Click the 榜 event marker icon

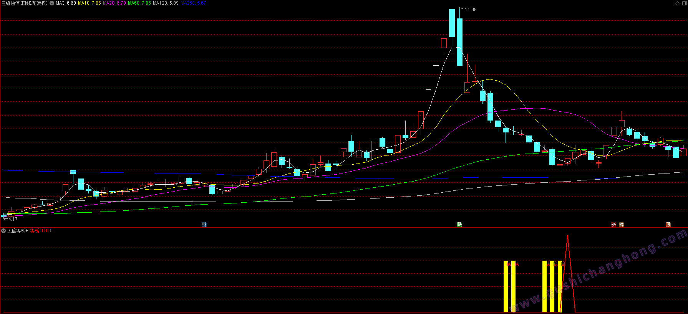click(x=621, y=225)
